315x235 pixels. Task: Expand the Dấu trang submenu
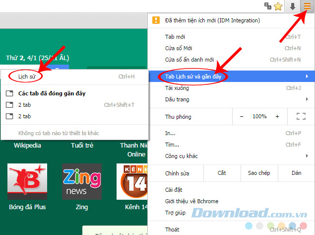[231, 99]
